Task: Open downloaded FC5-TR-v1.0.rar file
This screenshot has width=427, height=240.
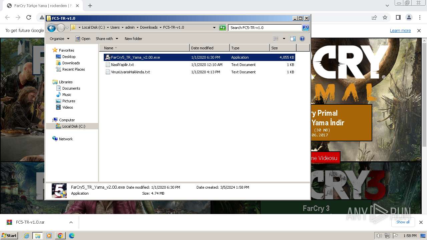Action: (x=30, y=222)
